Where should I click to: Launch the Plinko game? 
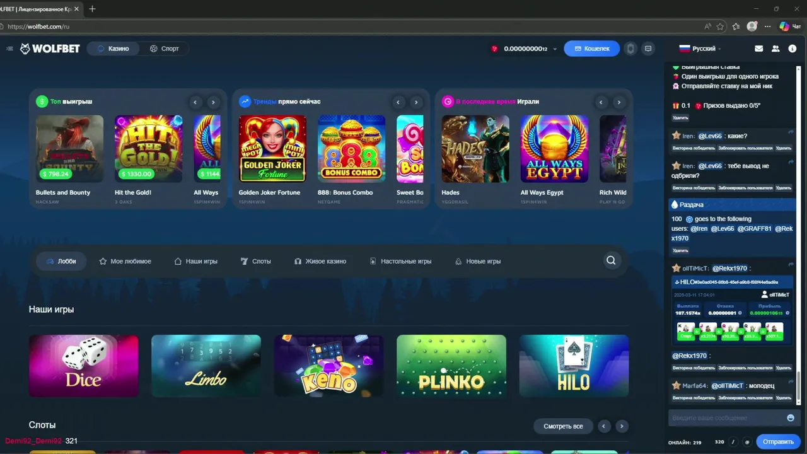coord(451,366)
